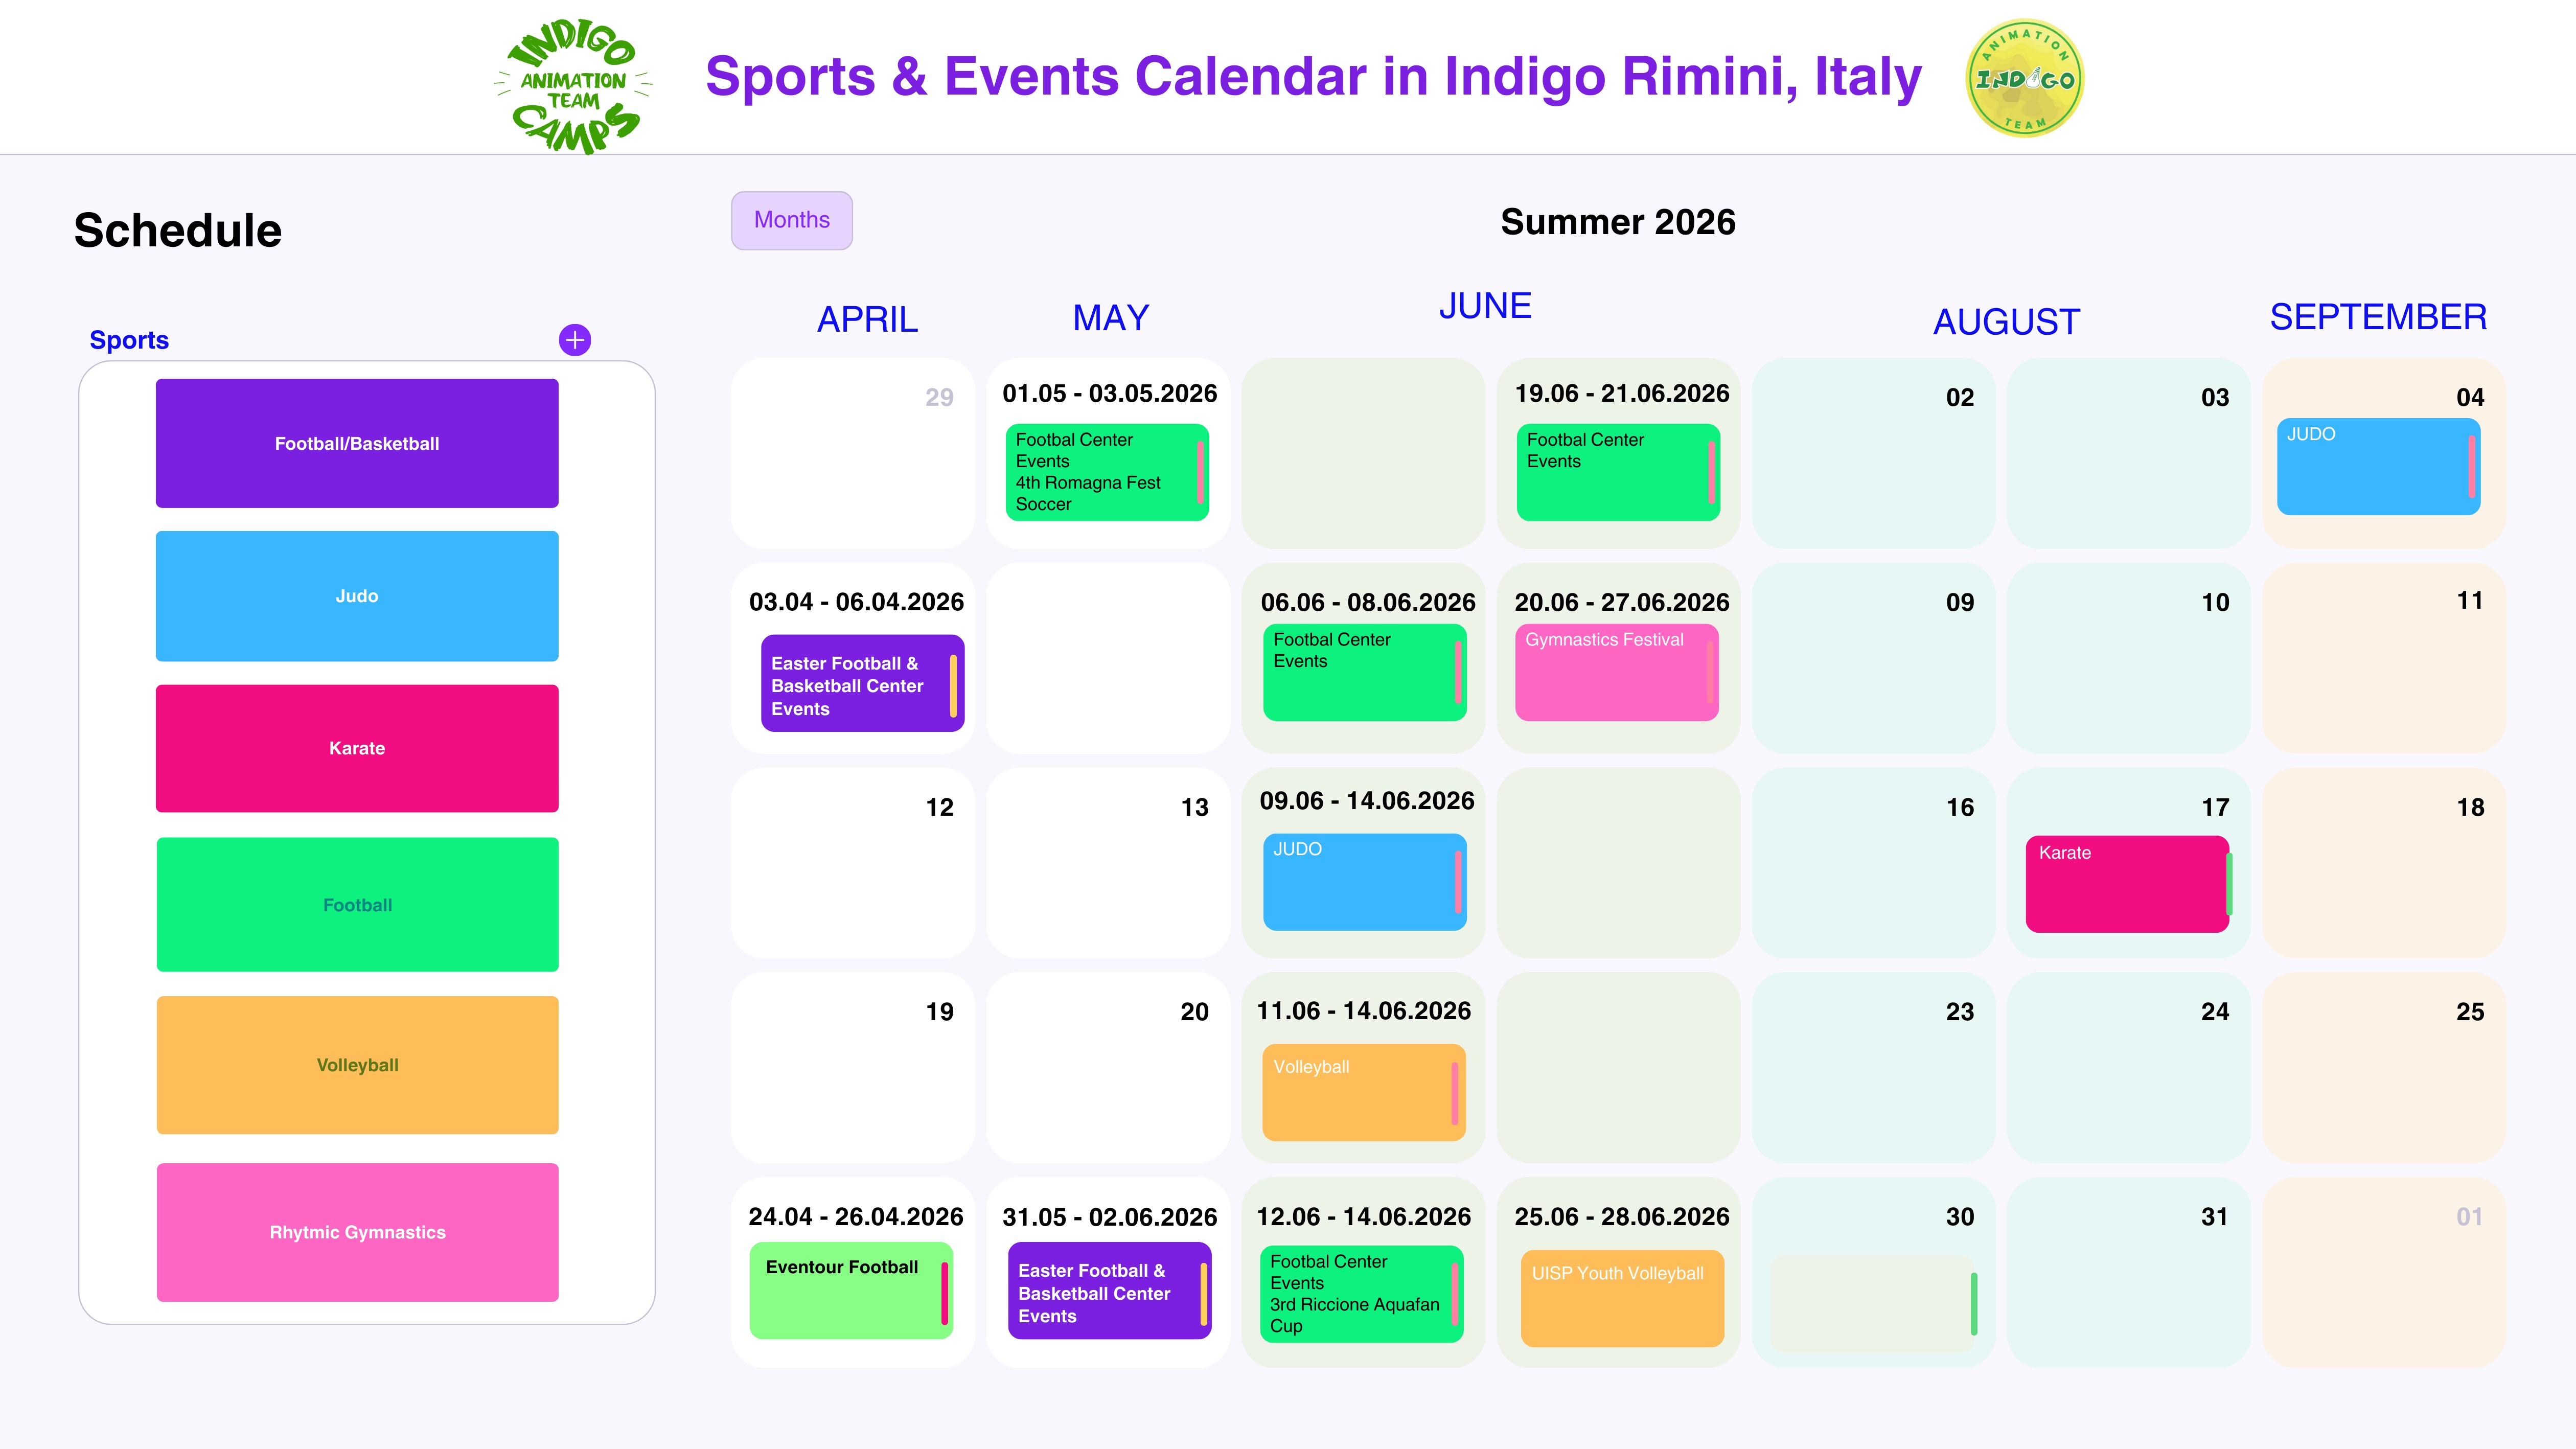Open the Eventour Football event card
This screenshot has height=1449, width=2576.
click(x=850, y=1290)
